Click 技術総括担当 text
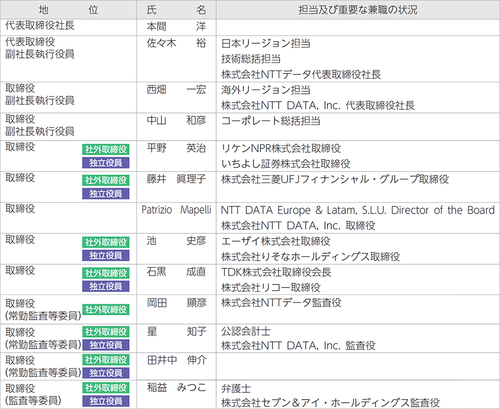The height and width of the screenshot is (409, 500). tap(251, 59)
